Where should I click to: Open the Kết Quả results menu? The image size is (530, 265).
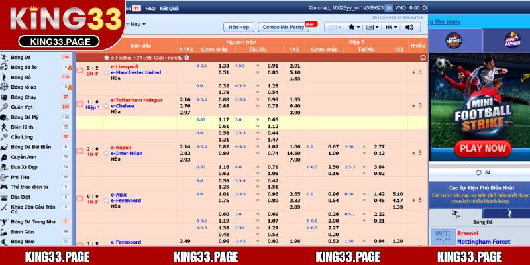(169, 9)
